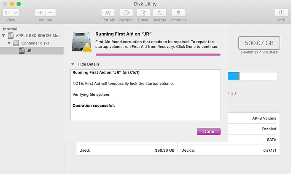291x174 pixels.
Task: Open the View dropdown chevron
Action: coord(16,13)
